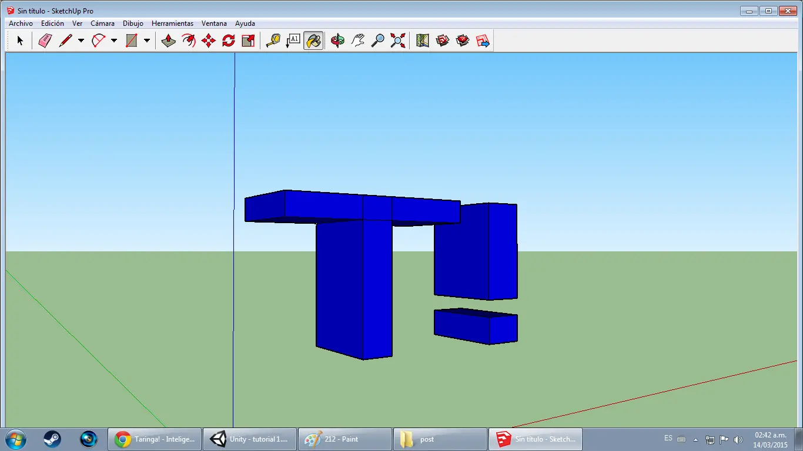
Task: Open the Cámara menu
Action: (102, 23)
